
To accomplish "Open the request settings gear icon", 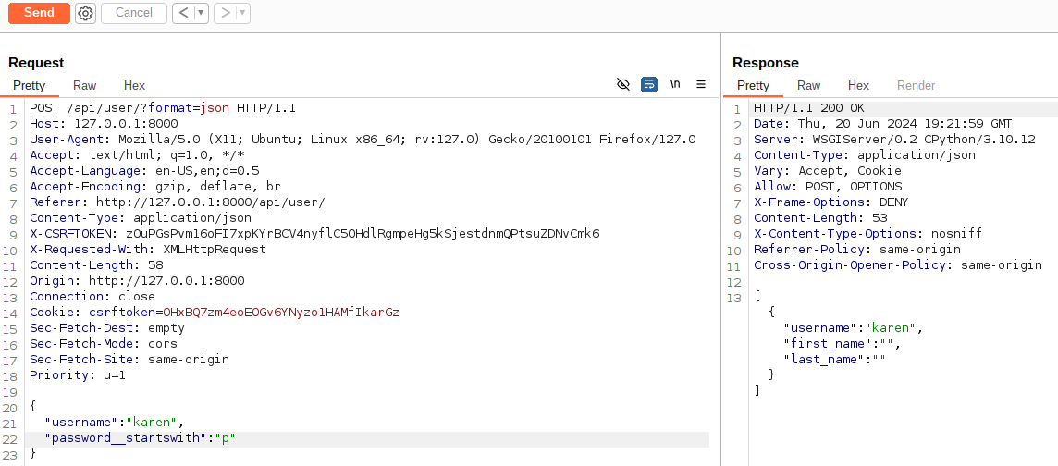I will (x=86, y=13).
